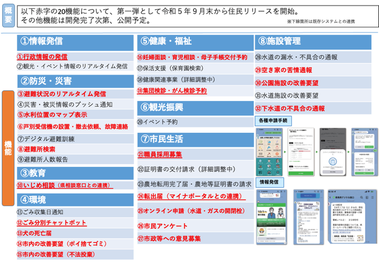The width and height of the screenshot is (379, 263).
Task: Open the My Number card scan screenshot
Action: [332, 152]
